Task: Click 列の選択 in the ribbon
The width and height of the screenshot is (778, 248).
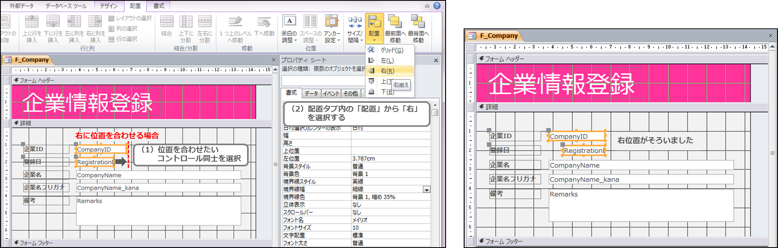Action: click(x=123, y=29)
